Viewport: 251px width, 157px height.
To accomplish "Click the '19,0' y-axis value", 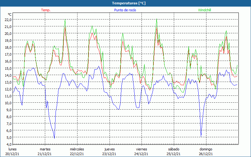I will tap(8, 41).
